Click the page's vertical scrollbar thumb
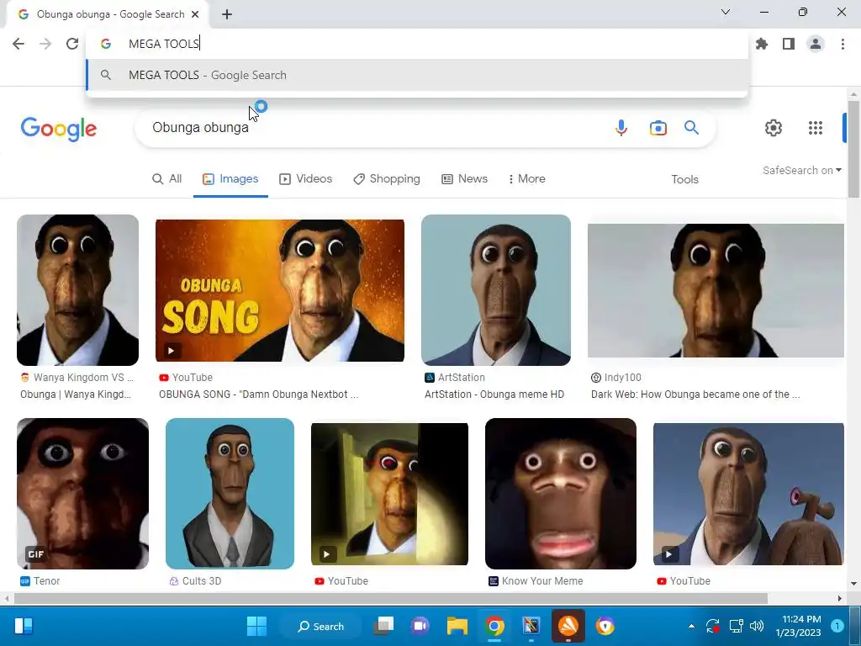 point(853,149)
